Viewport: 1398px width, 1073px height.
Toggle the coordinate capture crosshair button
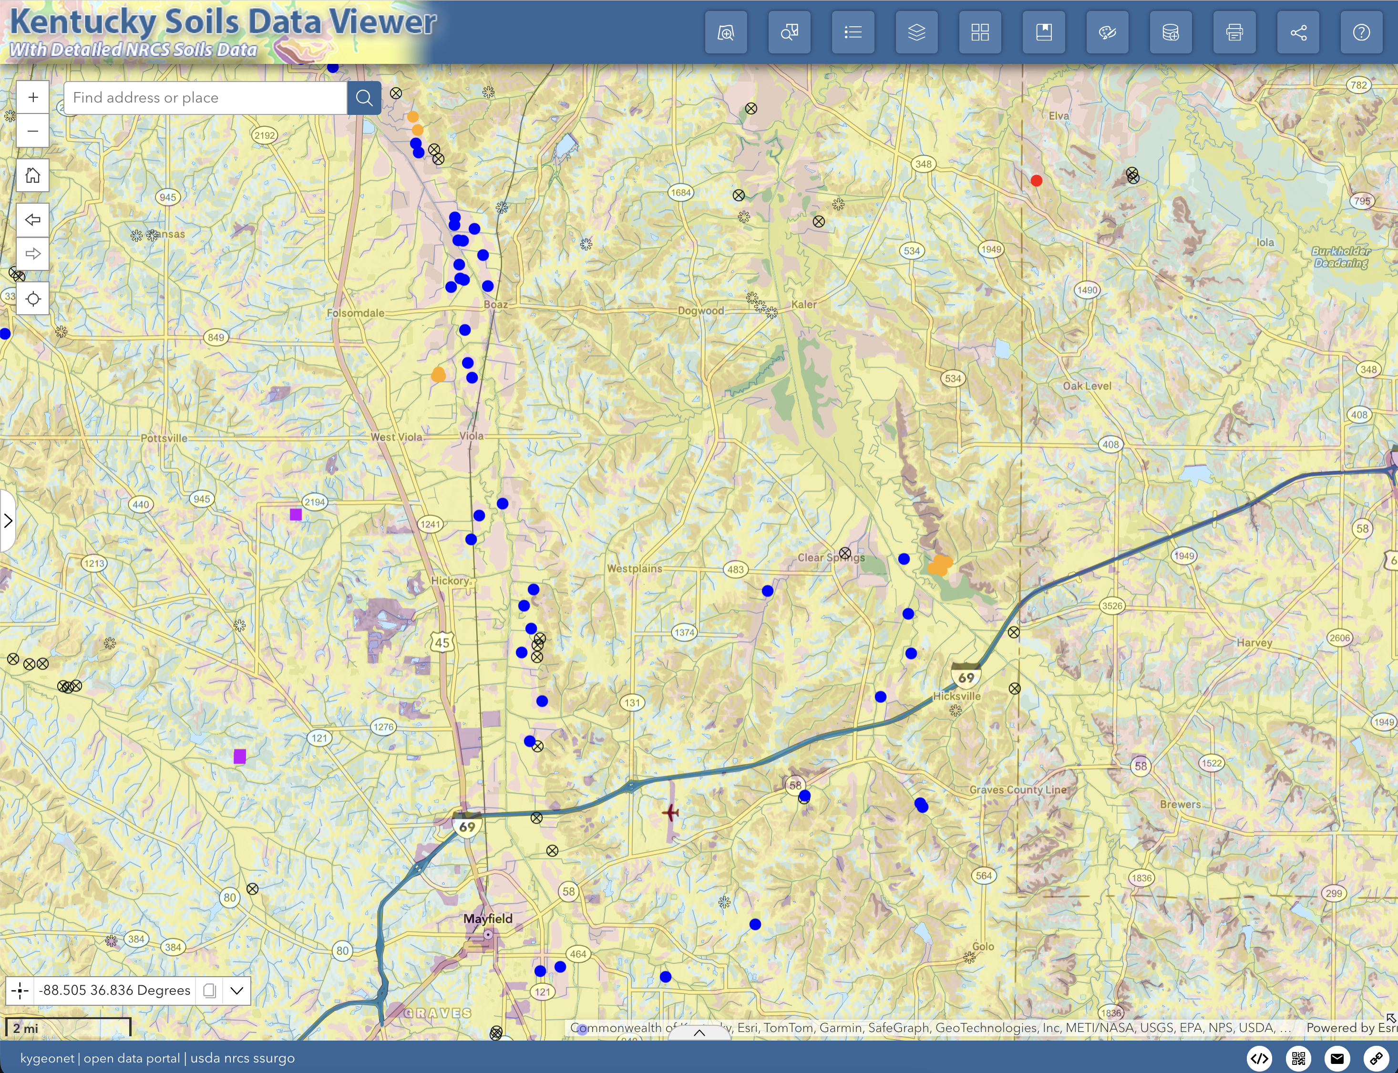tap(20, 990)
